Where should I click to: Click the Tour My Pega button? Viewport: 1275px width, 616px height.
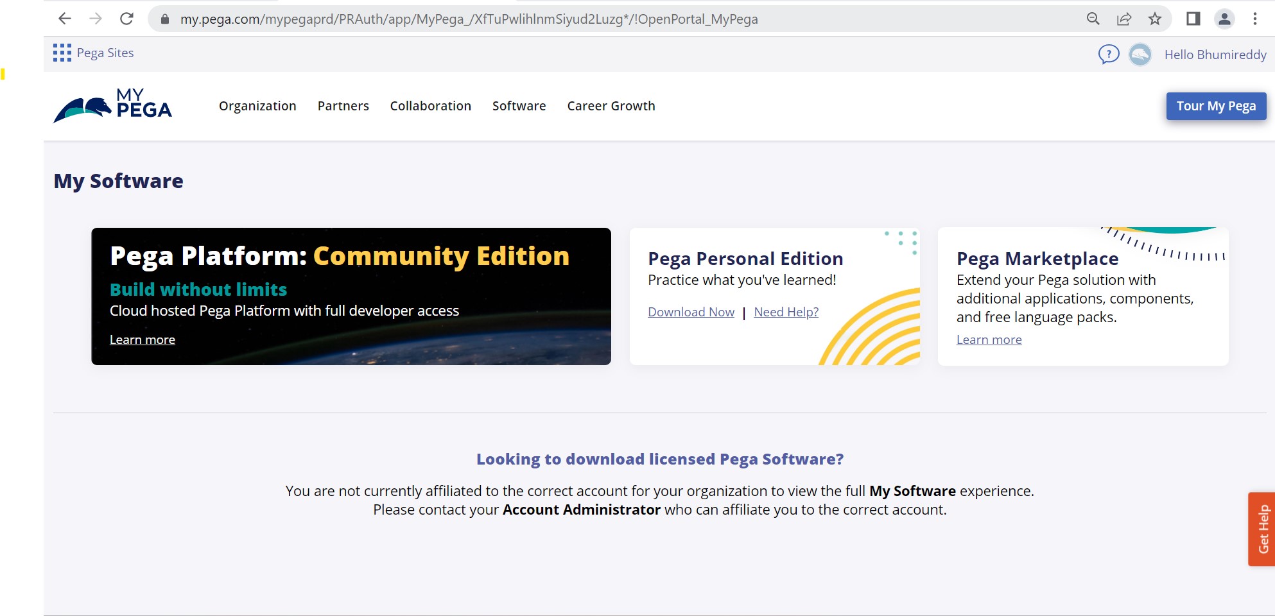click(1216, 106)
